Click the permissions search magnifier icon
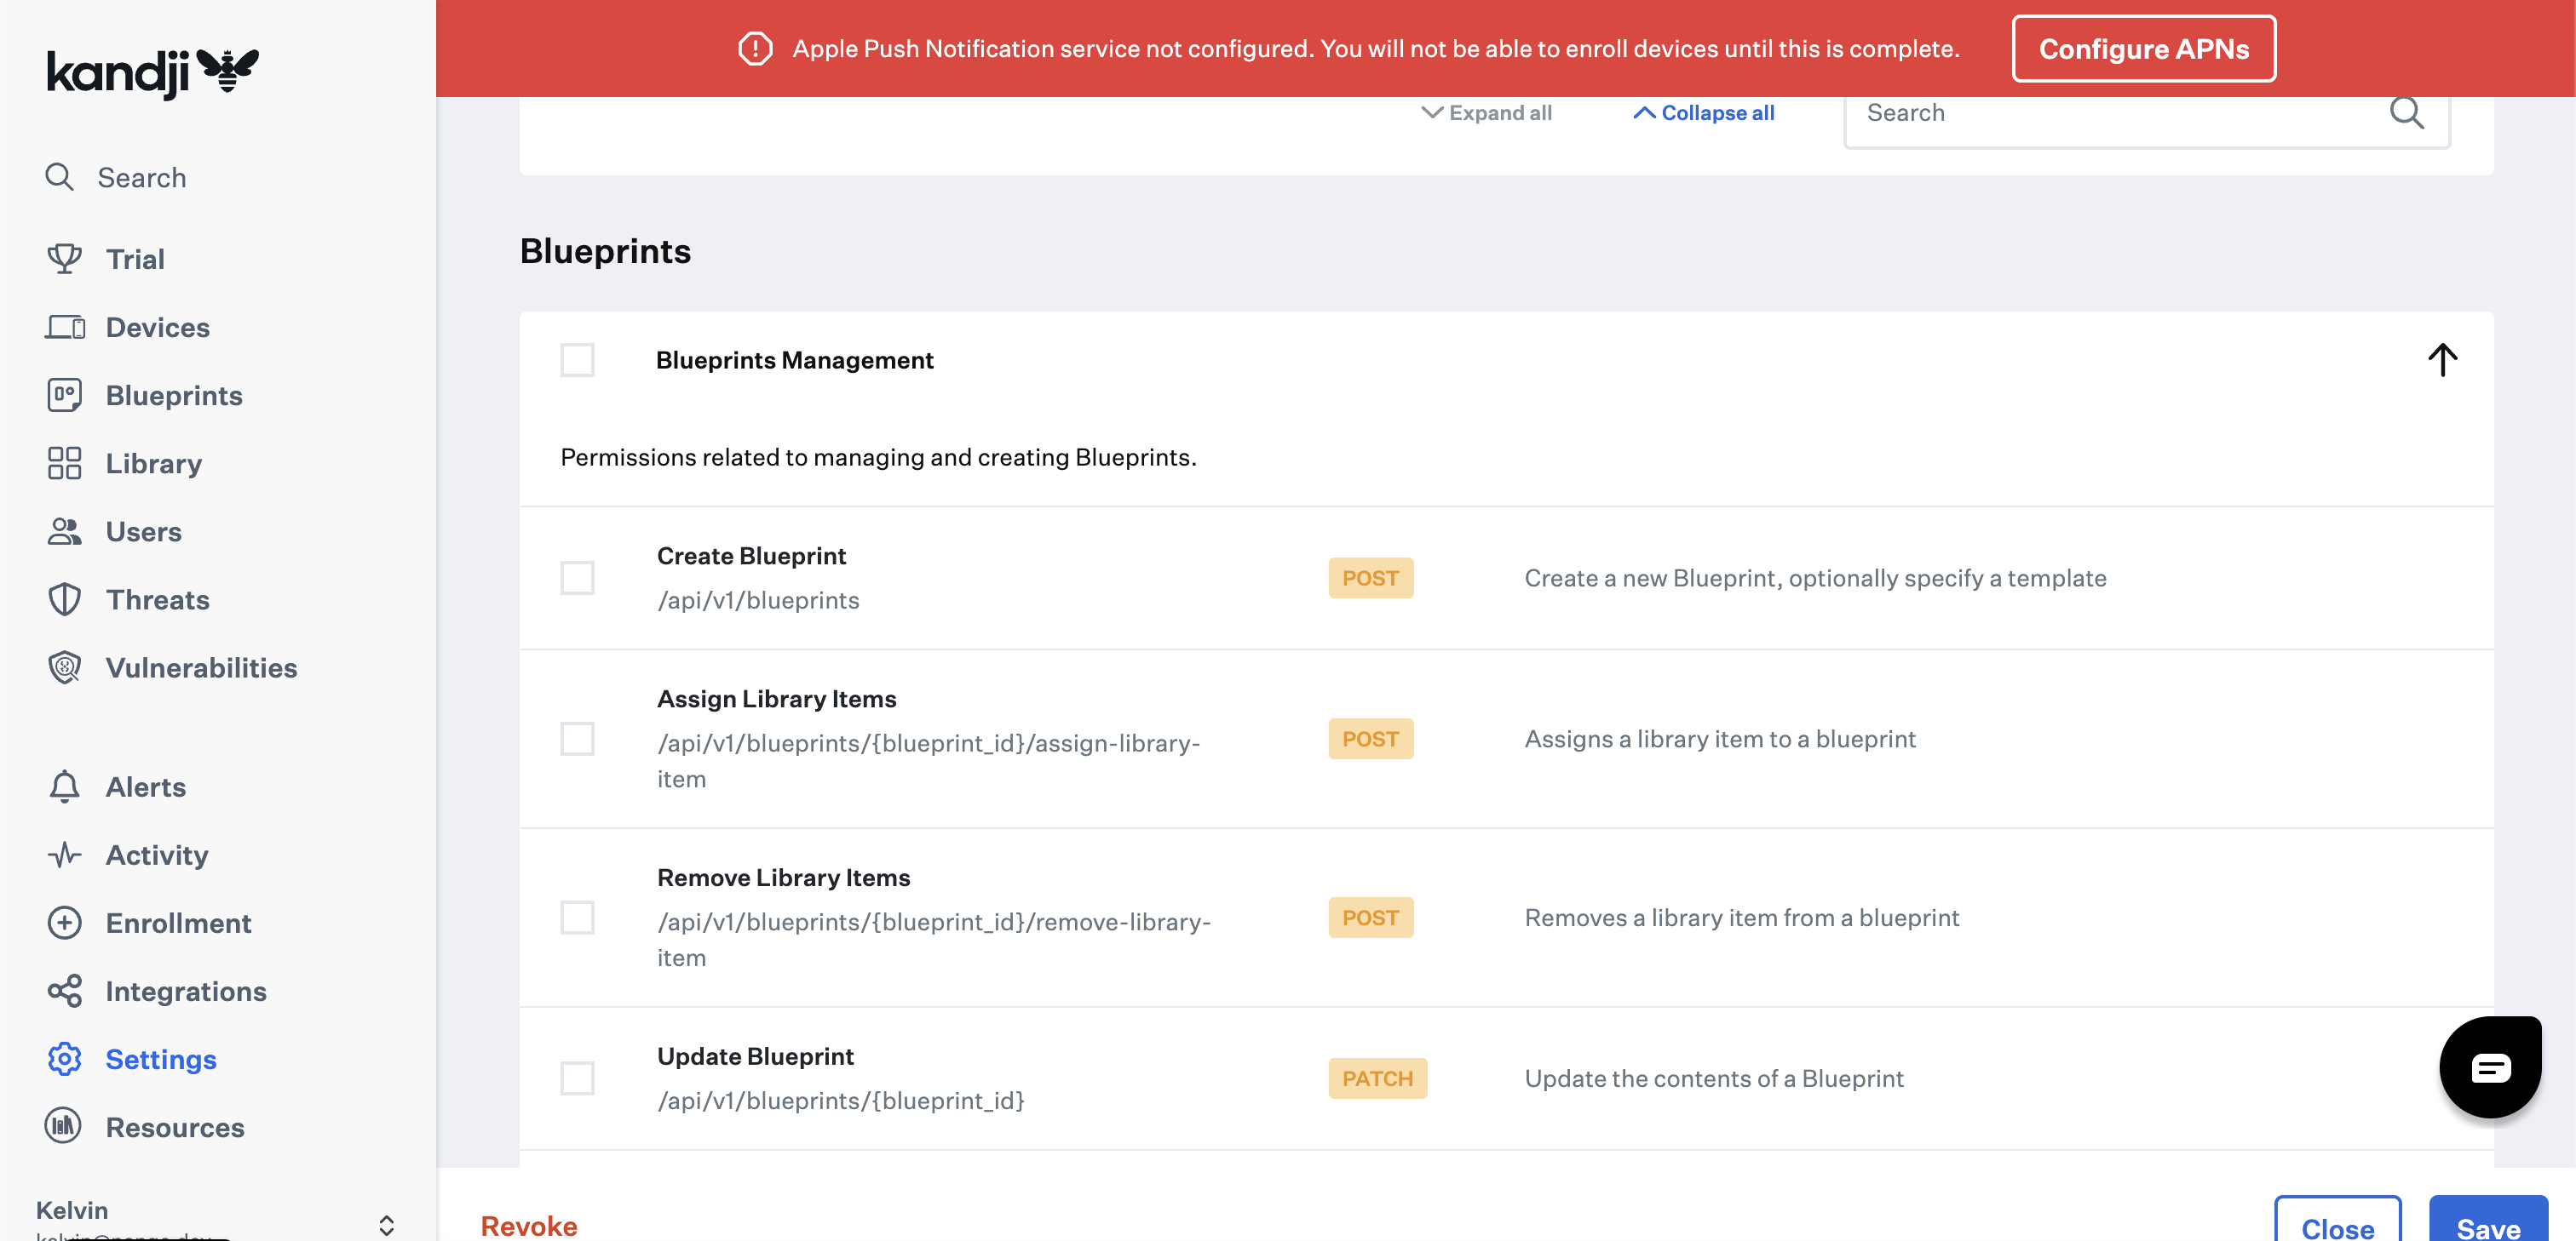This screenshot has width=2576, height=1241. tap(2406, 113)
